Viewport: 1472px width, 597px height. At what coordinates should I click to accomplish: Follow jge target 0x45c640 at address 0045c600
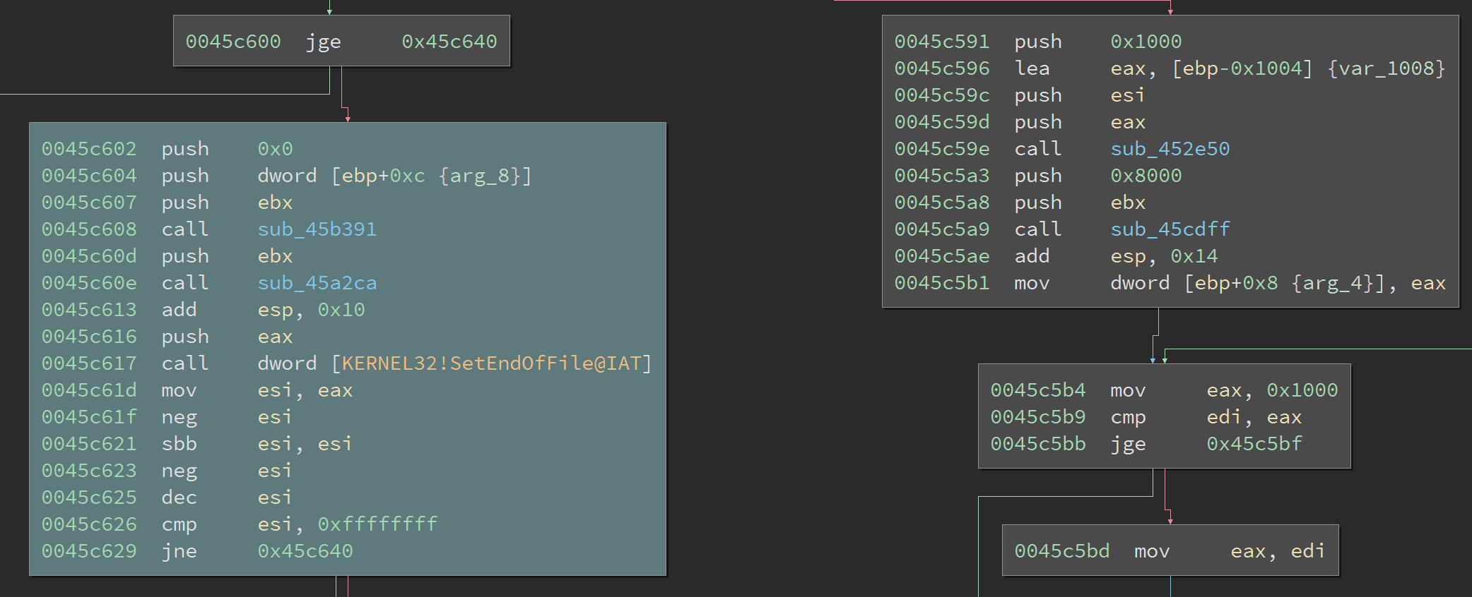click(x=449, y=42)
